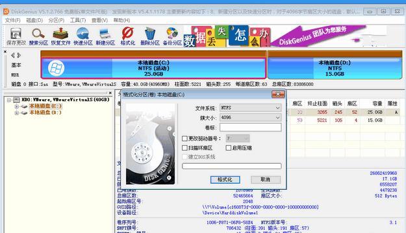Image resolution: width=406 pixels, height=233 pixels.
Task: Close the disk panel with small x
Action: coord(5,52)
